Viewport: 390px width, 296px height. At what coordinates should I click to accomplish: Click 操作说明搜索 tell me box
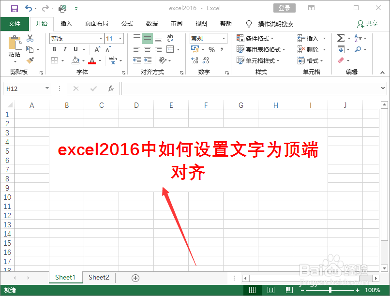pos(275,24)
